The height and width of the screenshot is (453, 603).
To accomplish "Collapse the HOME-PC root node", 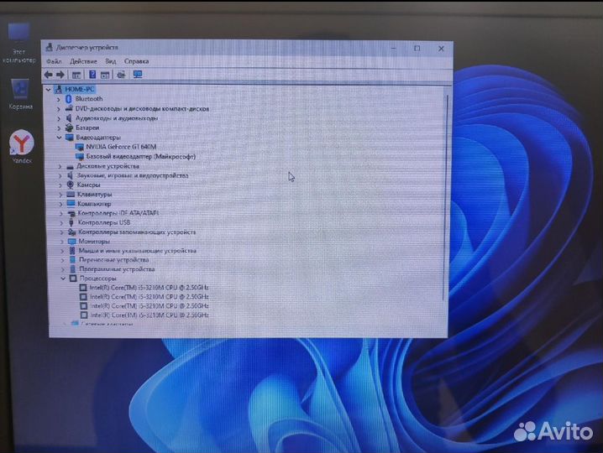I will click(x=49, y=90).
